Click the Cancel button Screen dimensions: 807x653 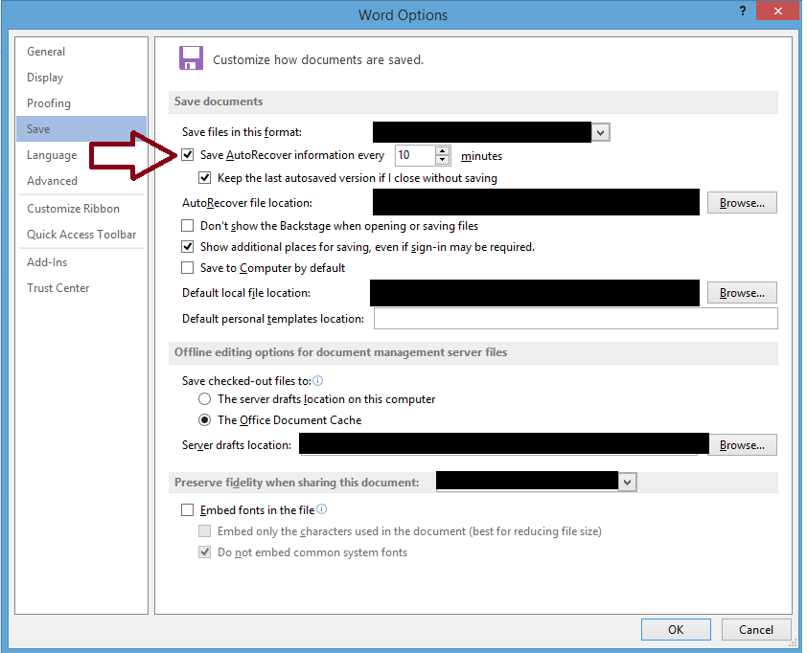coord(755,629)
